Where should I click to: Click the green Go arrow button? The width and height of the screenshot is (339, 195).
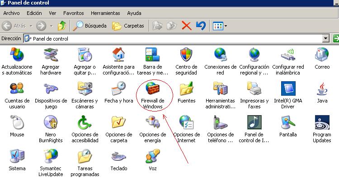click(x=336, y=39)
